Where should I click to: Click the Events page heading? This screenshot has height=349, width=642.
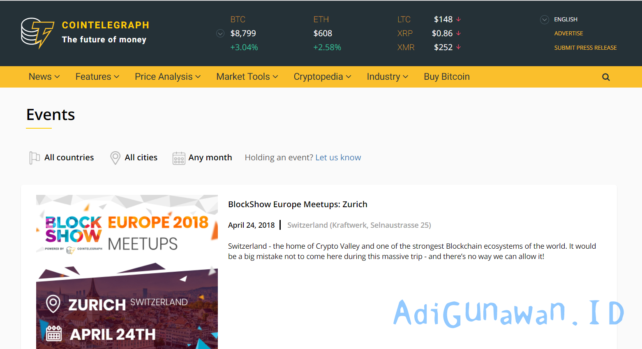51,115
